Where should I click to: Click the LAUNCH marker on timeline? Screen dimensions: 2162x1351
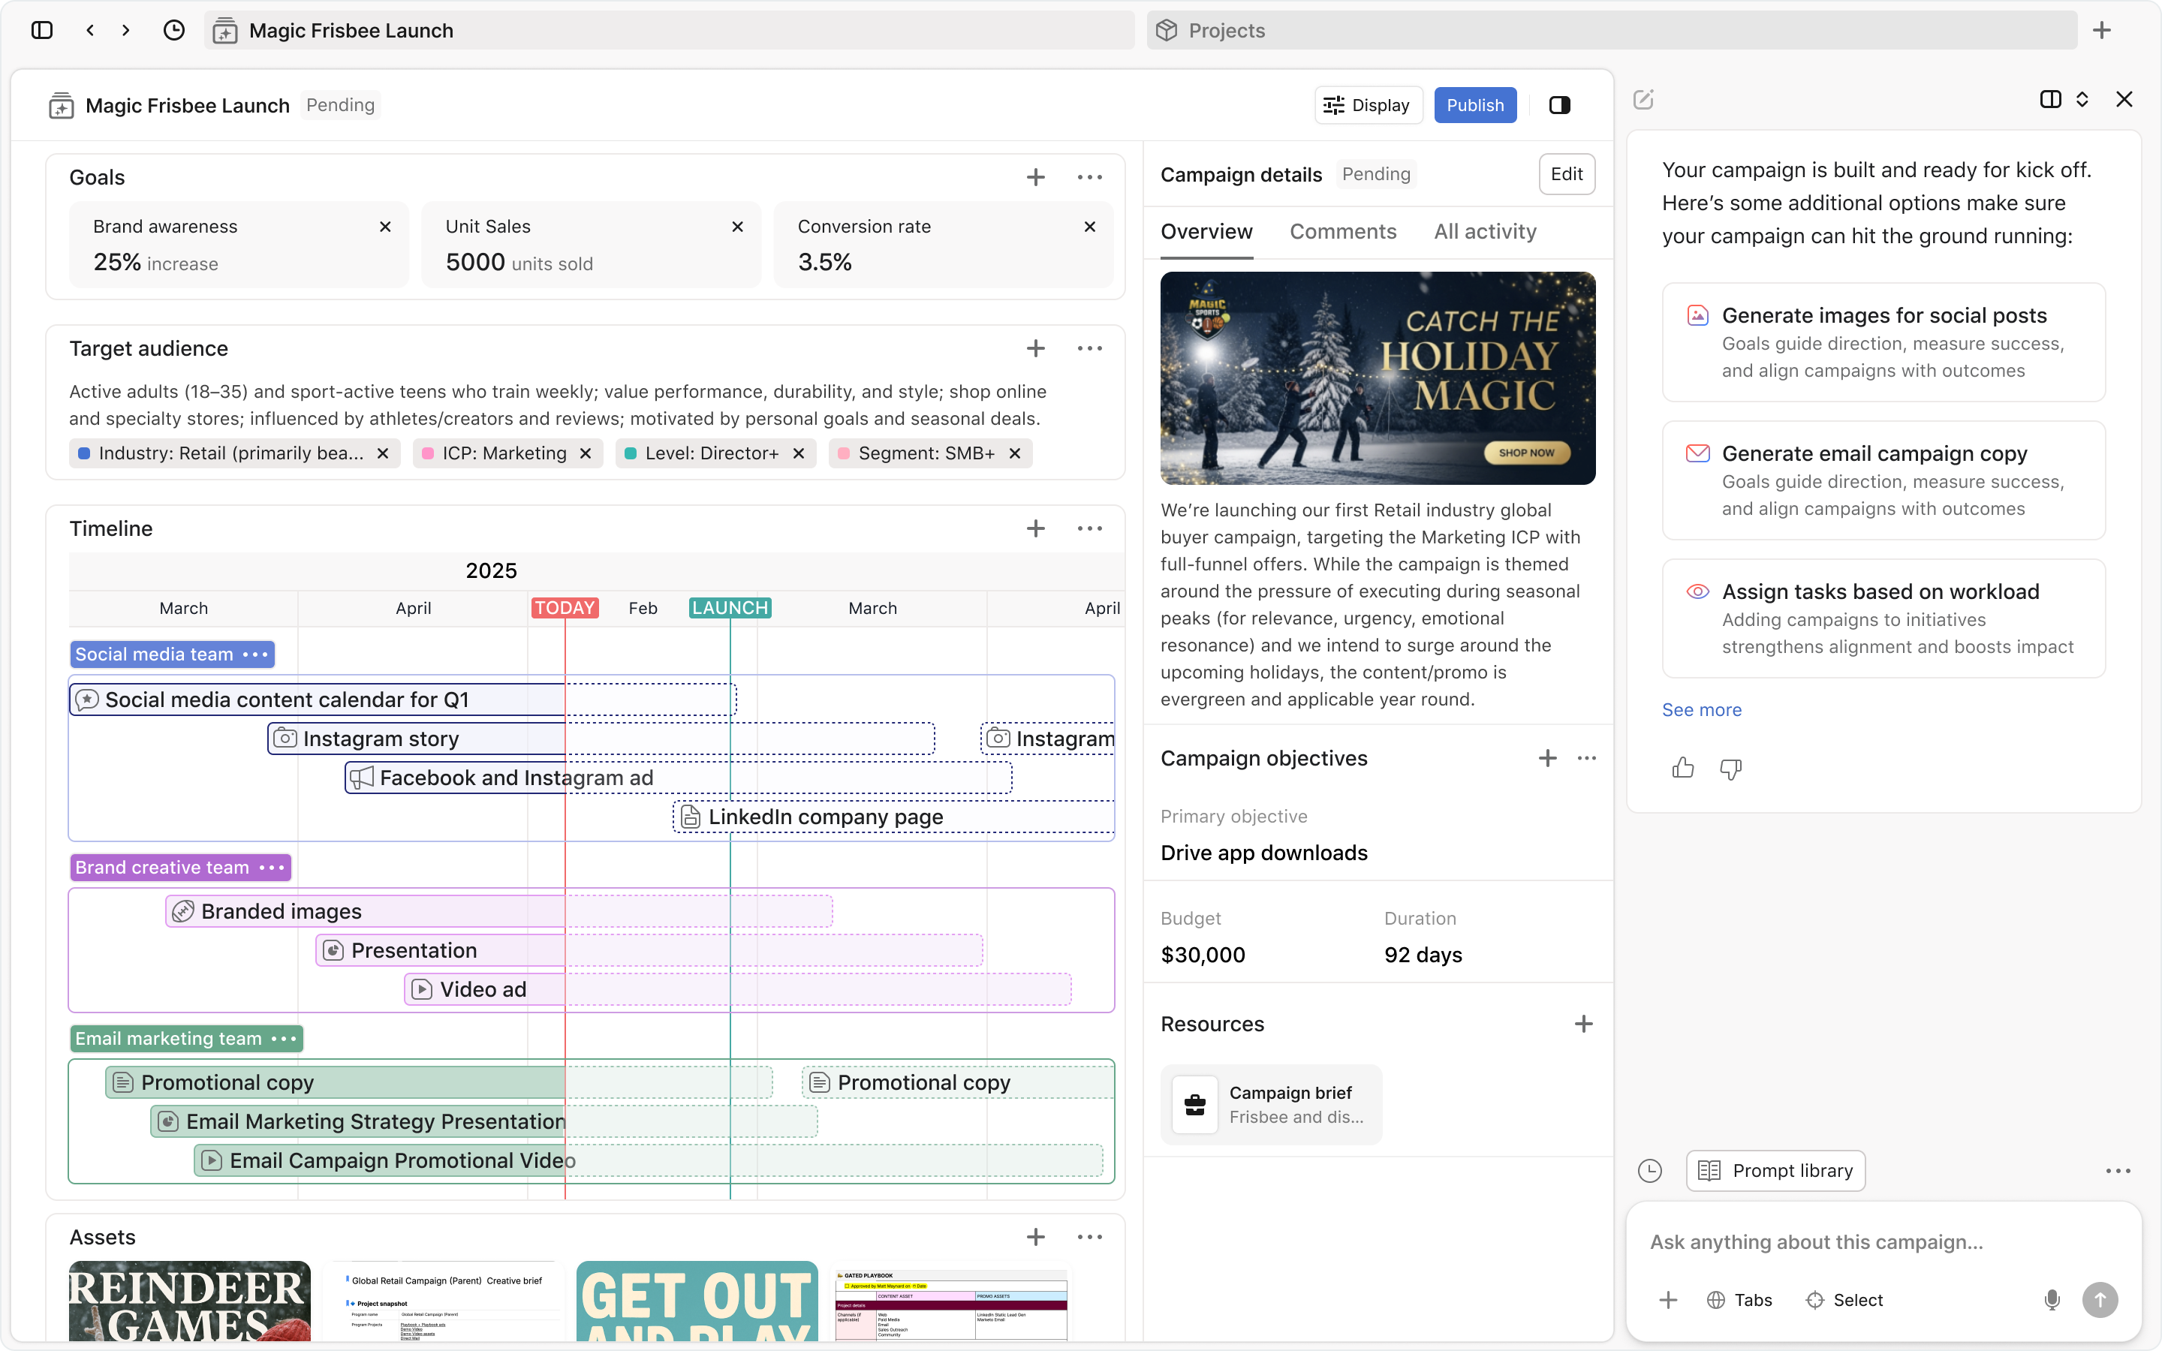coord(730,608)
